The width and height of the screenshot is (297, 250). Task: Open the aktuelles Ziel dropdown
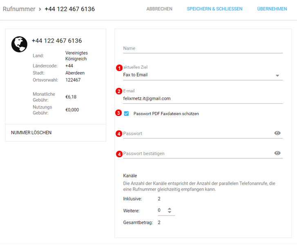[202, 75]
